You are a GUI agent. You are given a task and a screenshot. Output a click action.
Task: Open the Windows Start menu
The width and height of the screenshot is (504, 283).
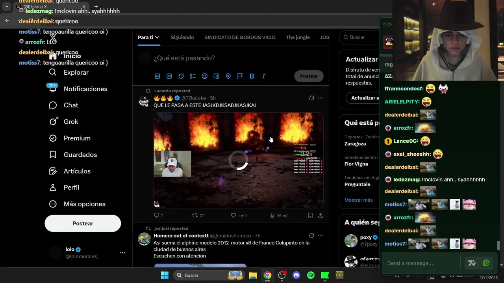(165, 275)
